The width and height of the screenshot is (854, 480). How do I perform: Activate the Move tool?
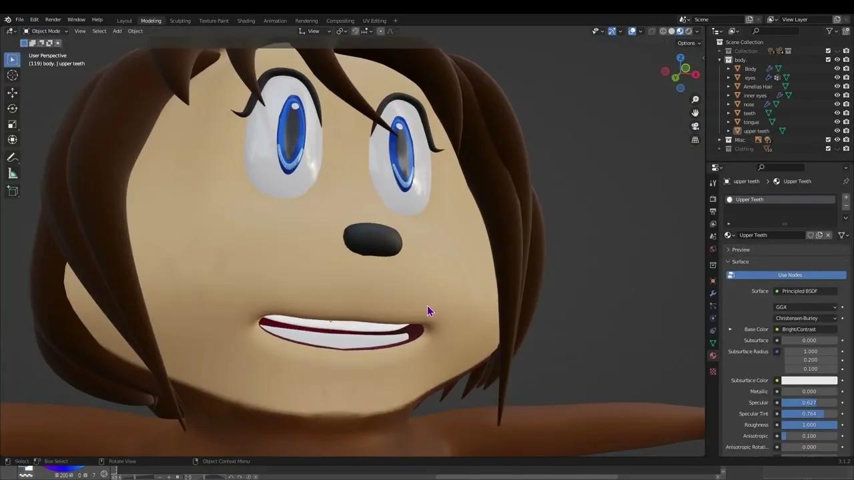(12, 92)
